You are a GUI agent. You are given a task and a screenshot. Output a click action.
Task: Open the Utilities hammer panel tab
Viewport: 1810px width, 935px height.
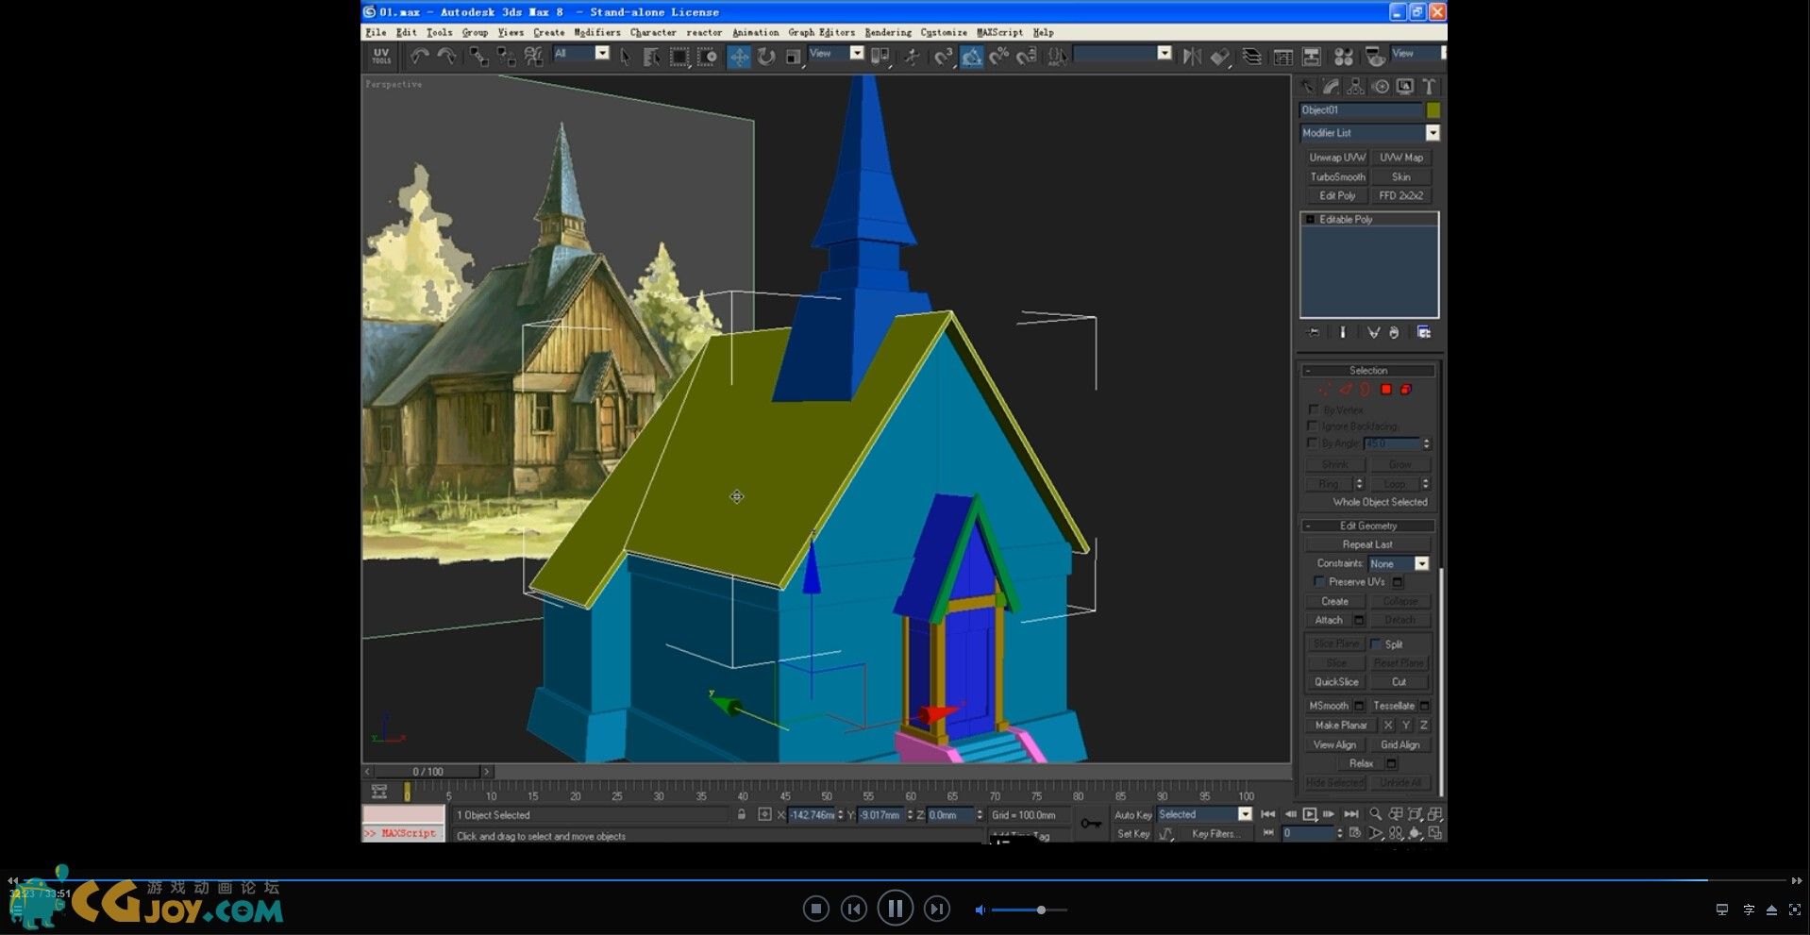coord(1430,87)
